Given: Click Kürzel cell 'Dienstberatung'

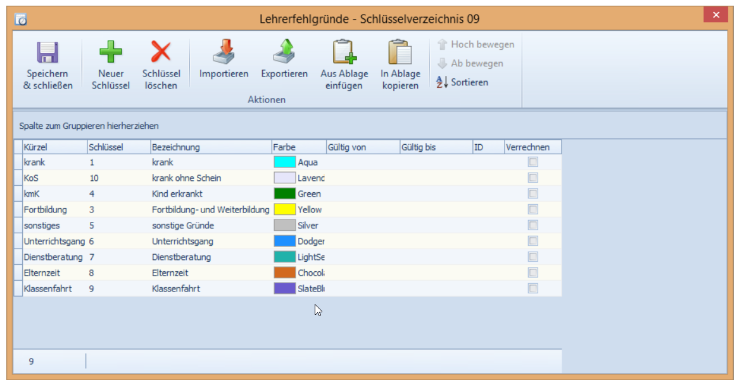Looking at the screenshot, I should [54, 257].
